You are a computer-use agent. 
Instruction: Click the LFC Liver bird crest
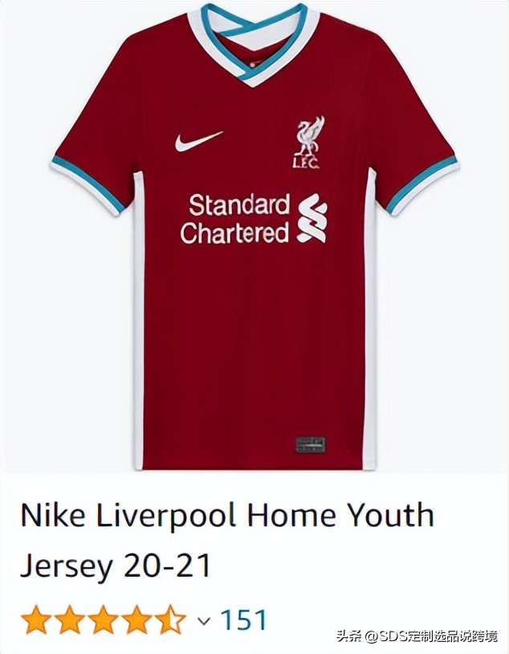(309, 143)
